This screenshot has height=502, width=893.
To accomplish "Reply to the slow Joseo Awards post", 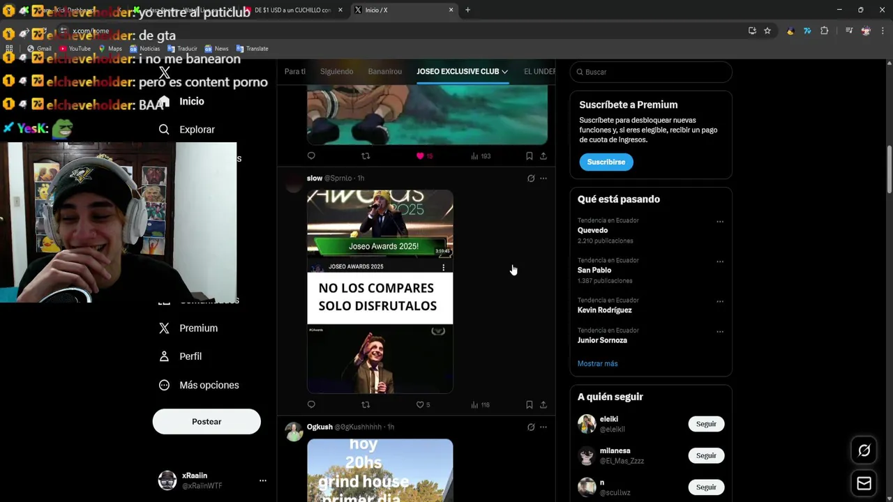I will click(311, 404).
